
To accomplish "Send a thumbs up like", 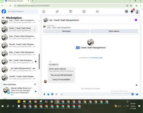I will pos(137,94).
